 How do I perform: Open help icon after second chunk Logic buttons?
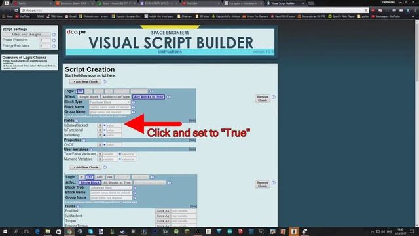click(153, 177)
